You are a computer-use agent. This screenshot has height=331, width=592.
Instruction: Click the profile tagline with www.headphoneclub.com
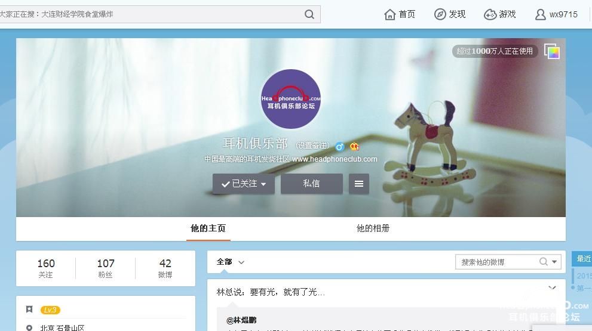(x=291, y=159)
